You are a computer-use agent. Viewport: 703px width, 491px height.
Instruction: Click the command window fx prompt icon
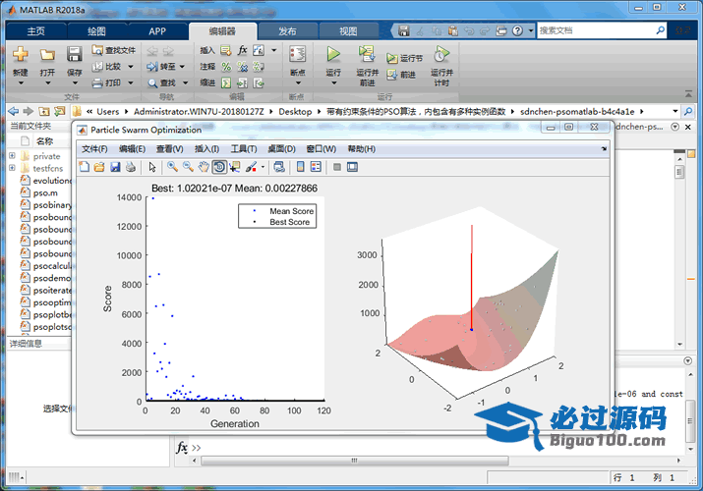182,447
